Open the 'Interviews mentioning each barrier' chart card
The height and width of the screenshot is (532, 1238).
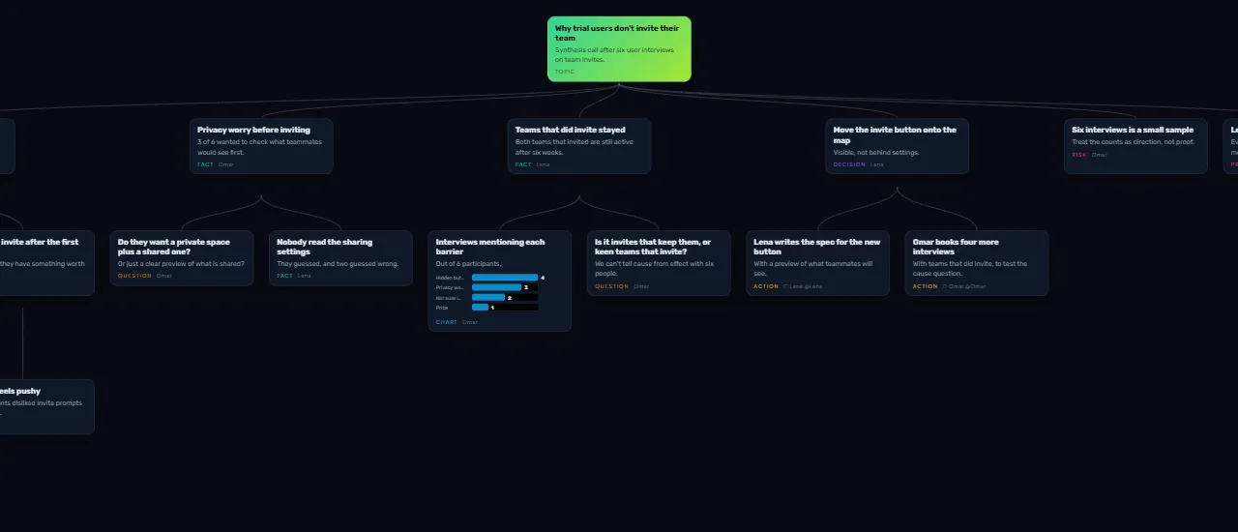pos(500,281)
